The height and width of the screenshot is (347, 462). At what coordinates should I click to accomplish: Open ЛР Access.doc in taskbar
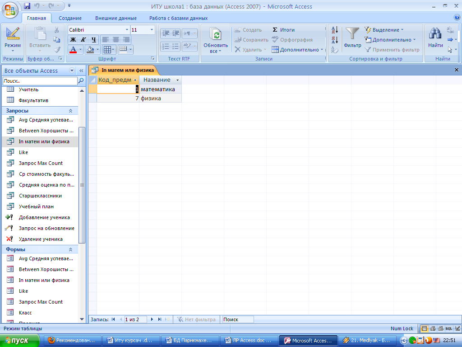249,341
